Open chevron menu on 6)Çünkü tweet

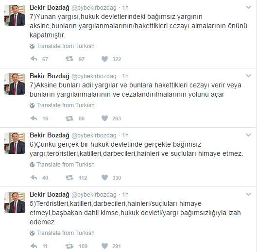pyautogui.click(x=248, y=135)
